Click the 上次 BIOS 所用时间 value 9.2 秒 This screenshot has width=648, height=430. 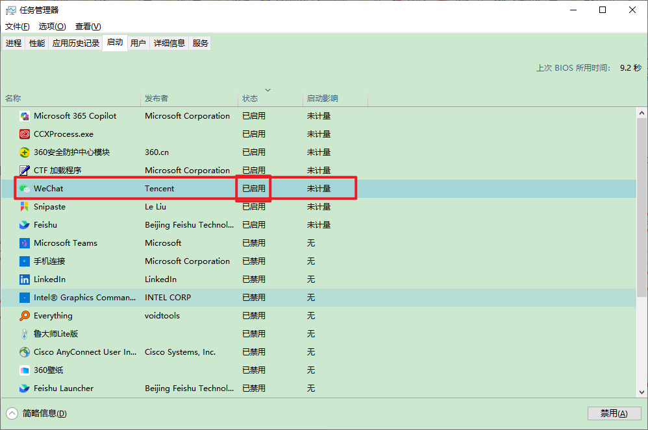tap(630, 67)
